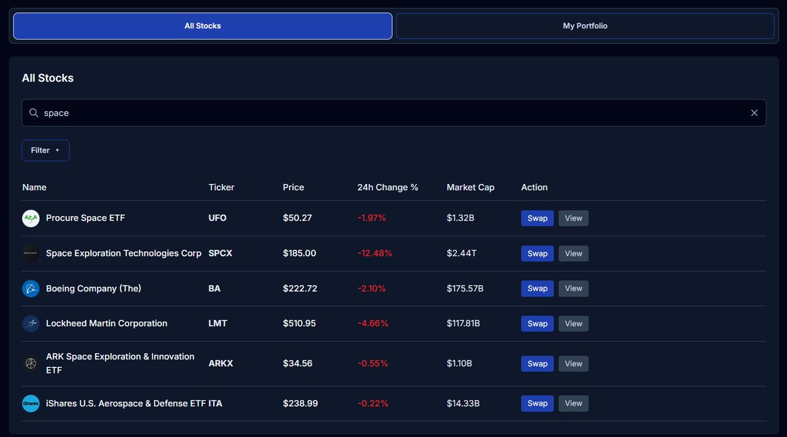Swap Boeing BA stock

tap(537, 288)
